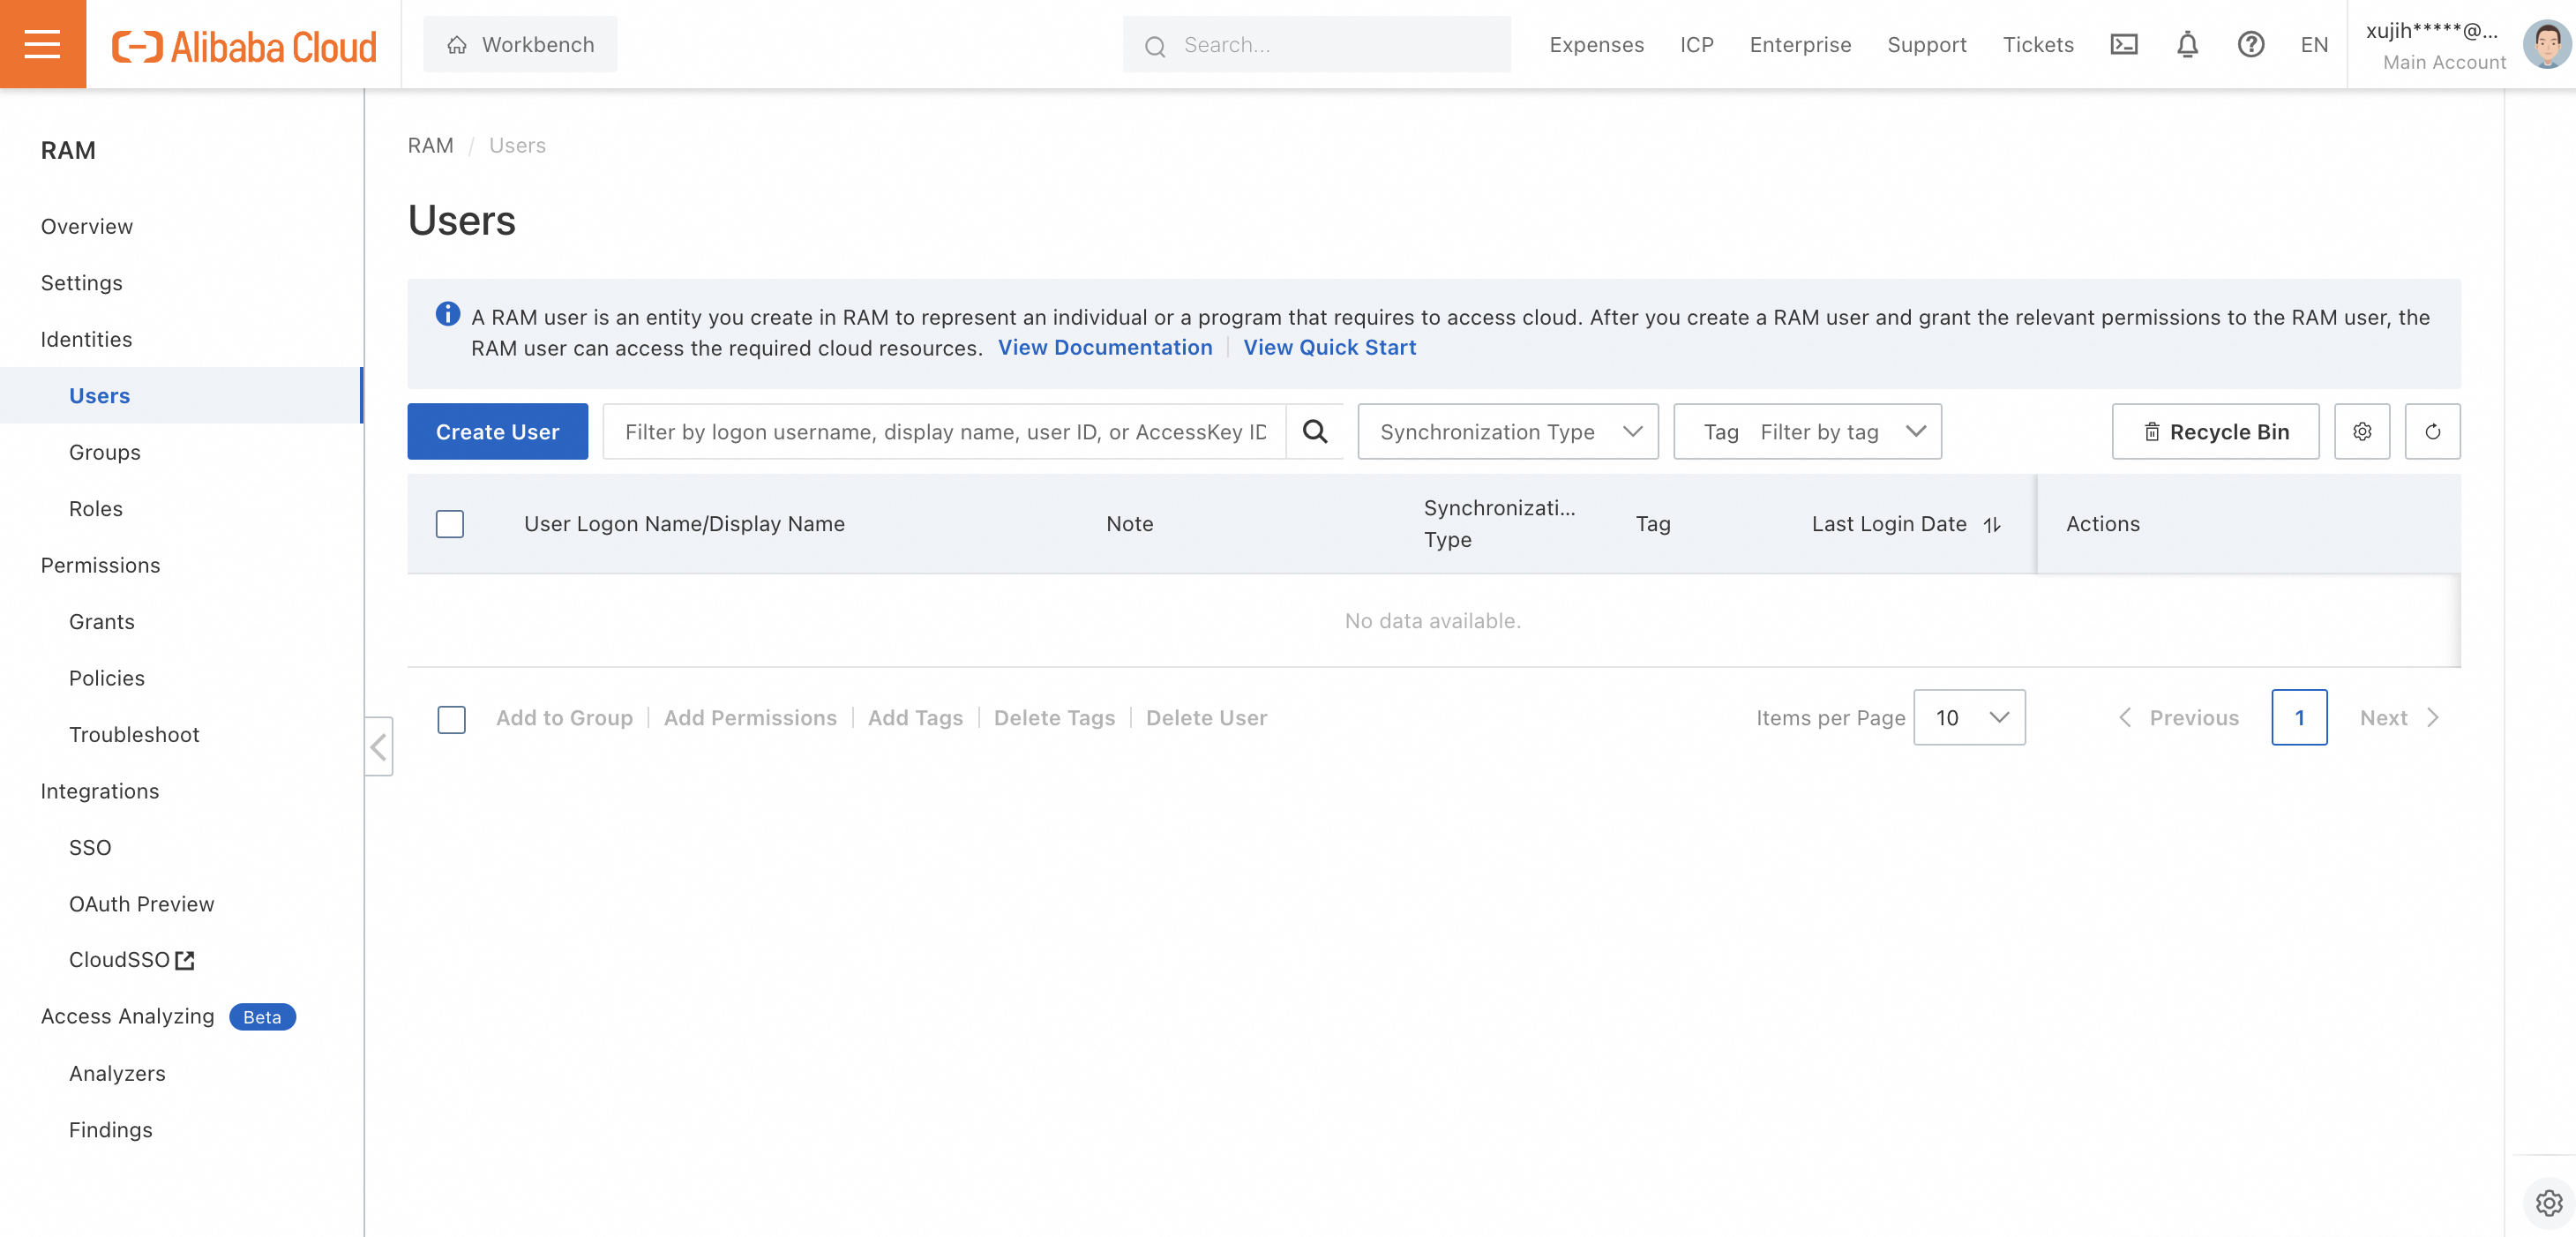This screenshot has height=1237, width=2576.
Task: Click Next page button
Action: click(2399, 717)
